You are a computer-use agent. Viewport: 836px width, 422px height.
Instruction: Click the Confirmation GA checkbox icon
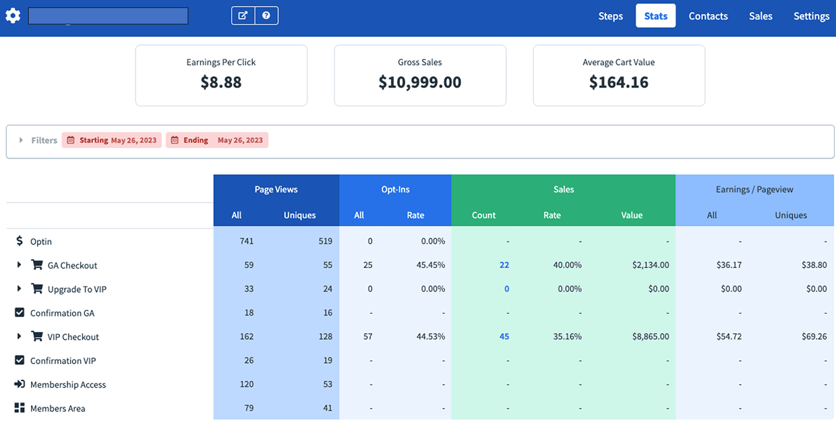point(20,313)
